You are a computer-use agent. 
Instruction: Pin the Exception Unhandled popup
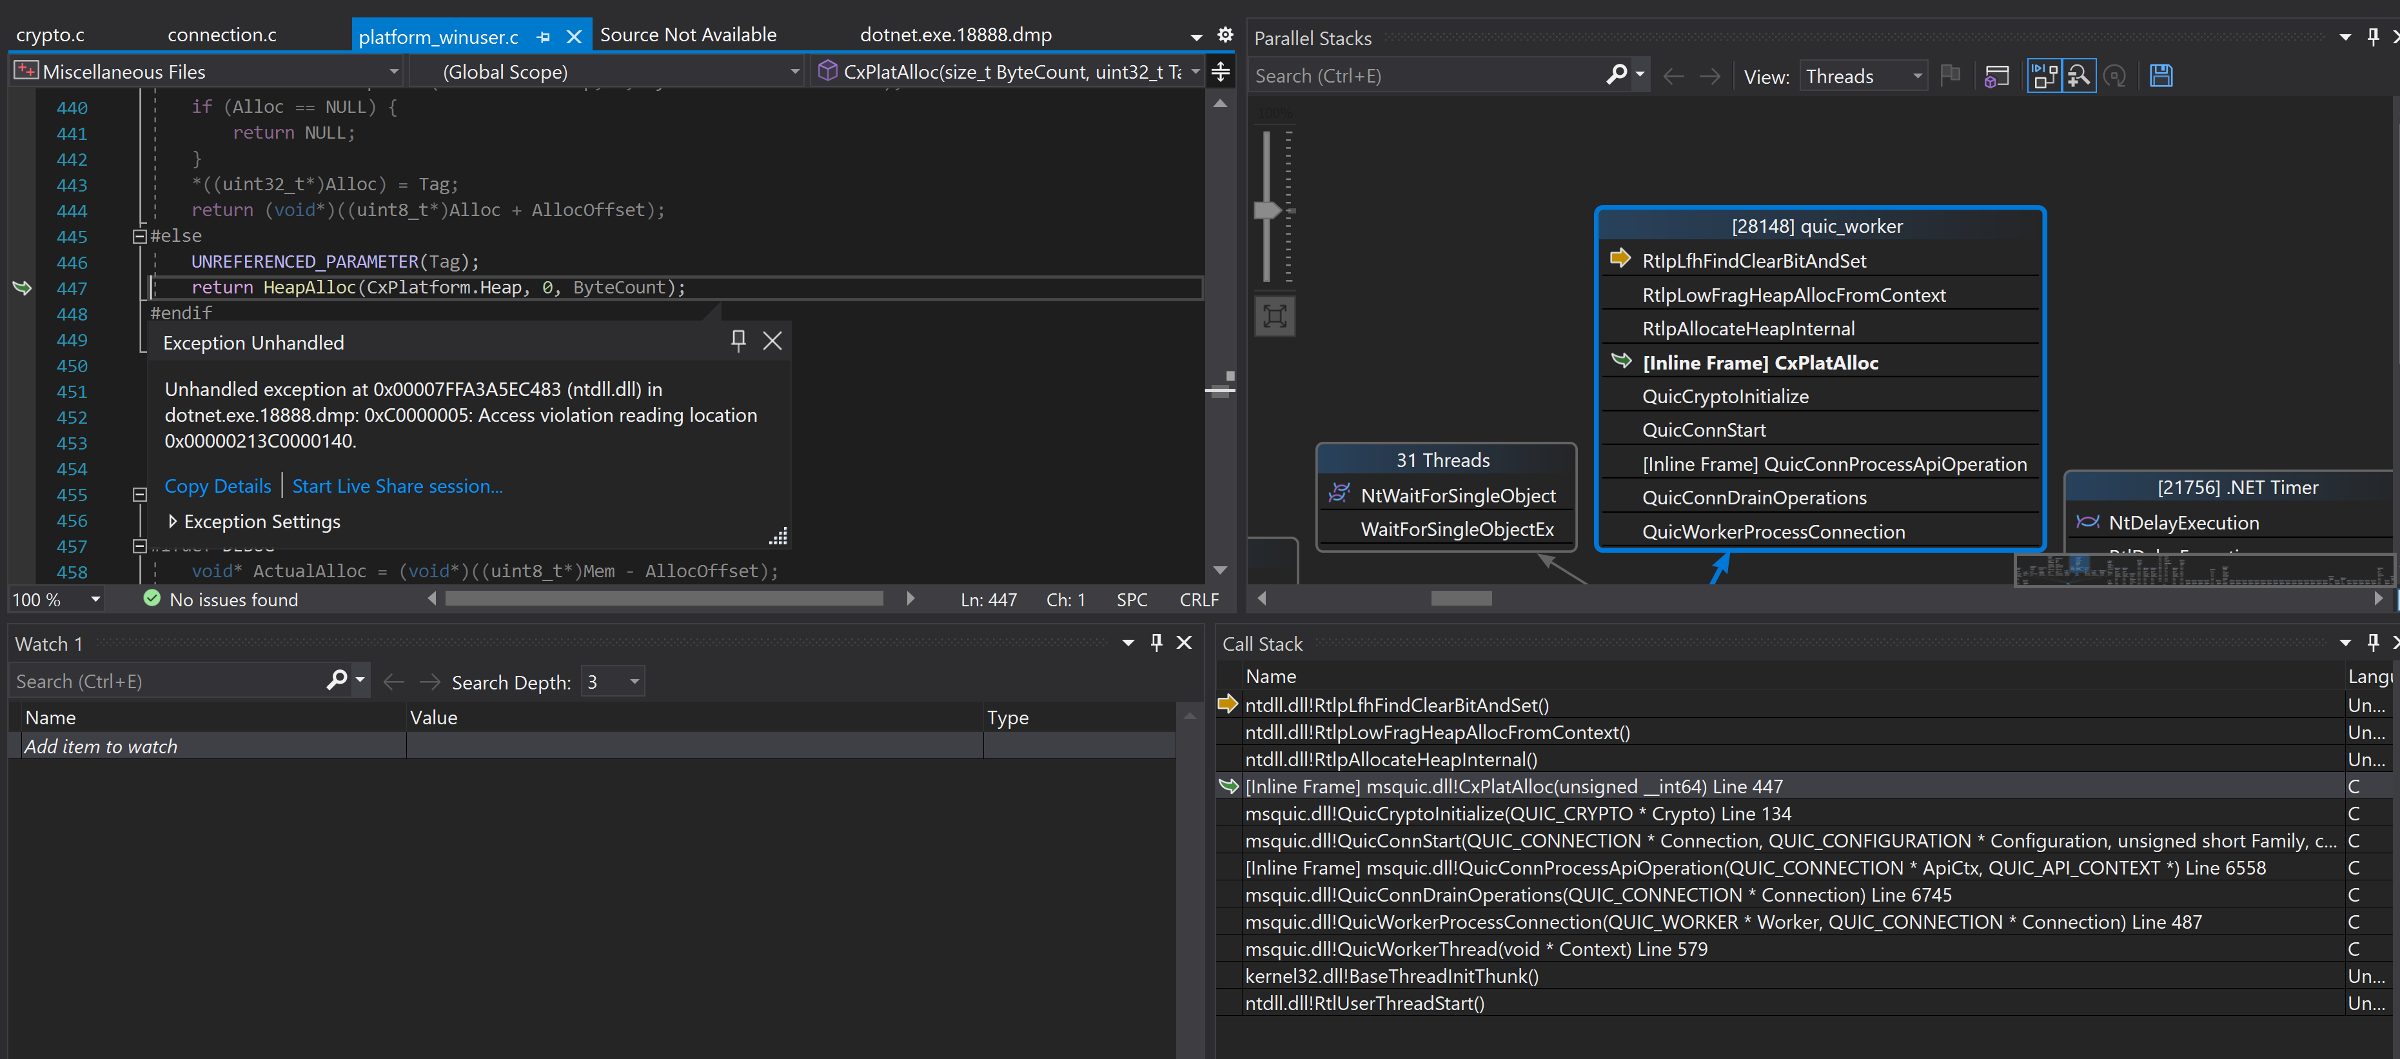(738, 341)
